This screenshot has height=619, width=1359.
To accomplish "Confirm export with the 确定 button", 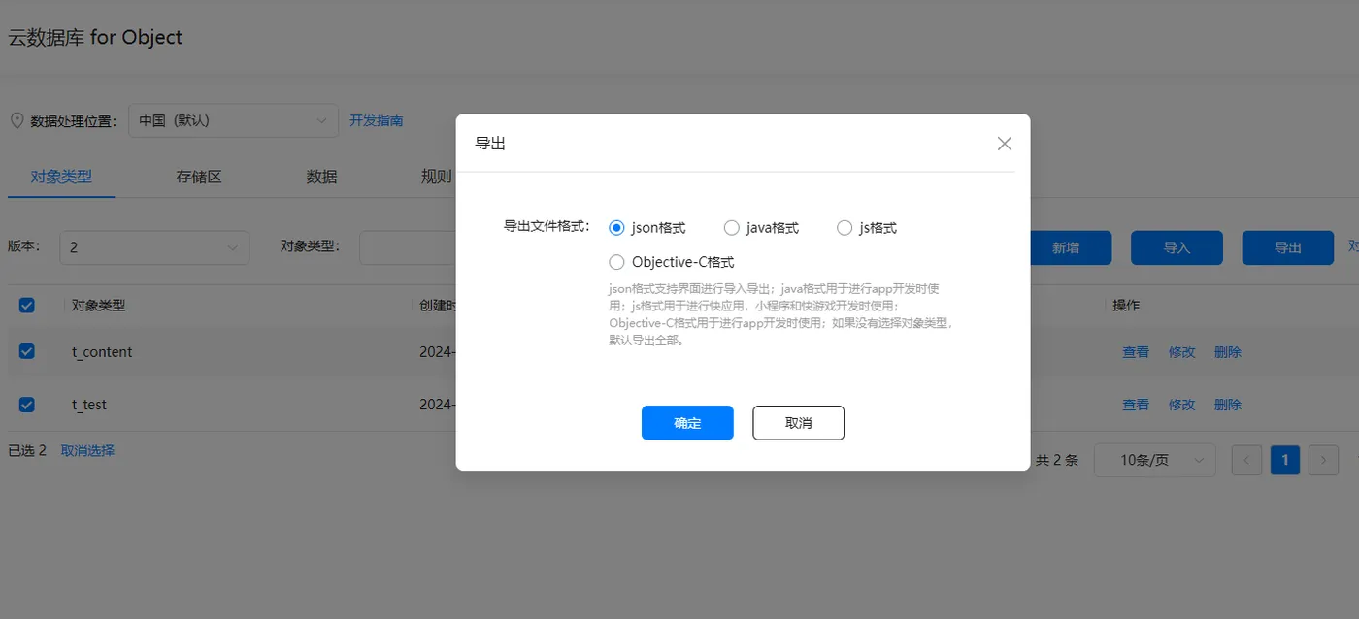I will click(687, 423).
